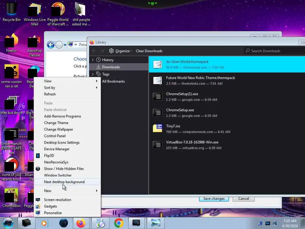
Task: Click the Downloads arrow icon in sidebar
Action: click(98, 67)
